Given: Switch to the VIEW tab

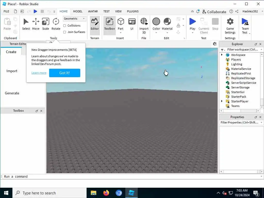Looking at the screenshot, I should click(x=118, y=11).
